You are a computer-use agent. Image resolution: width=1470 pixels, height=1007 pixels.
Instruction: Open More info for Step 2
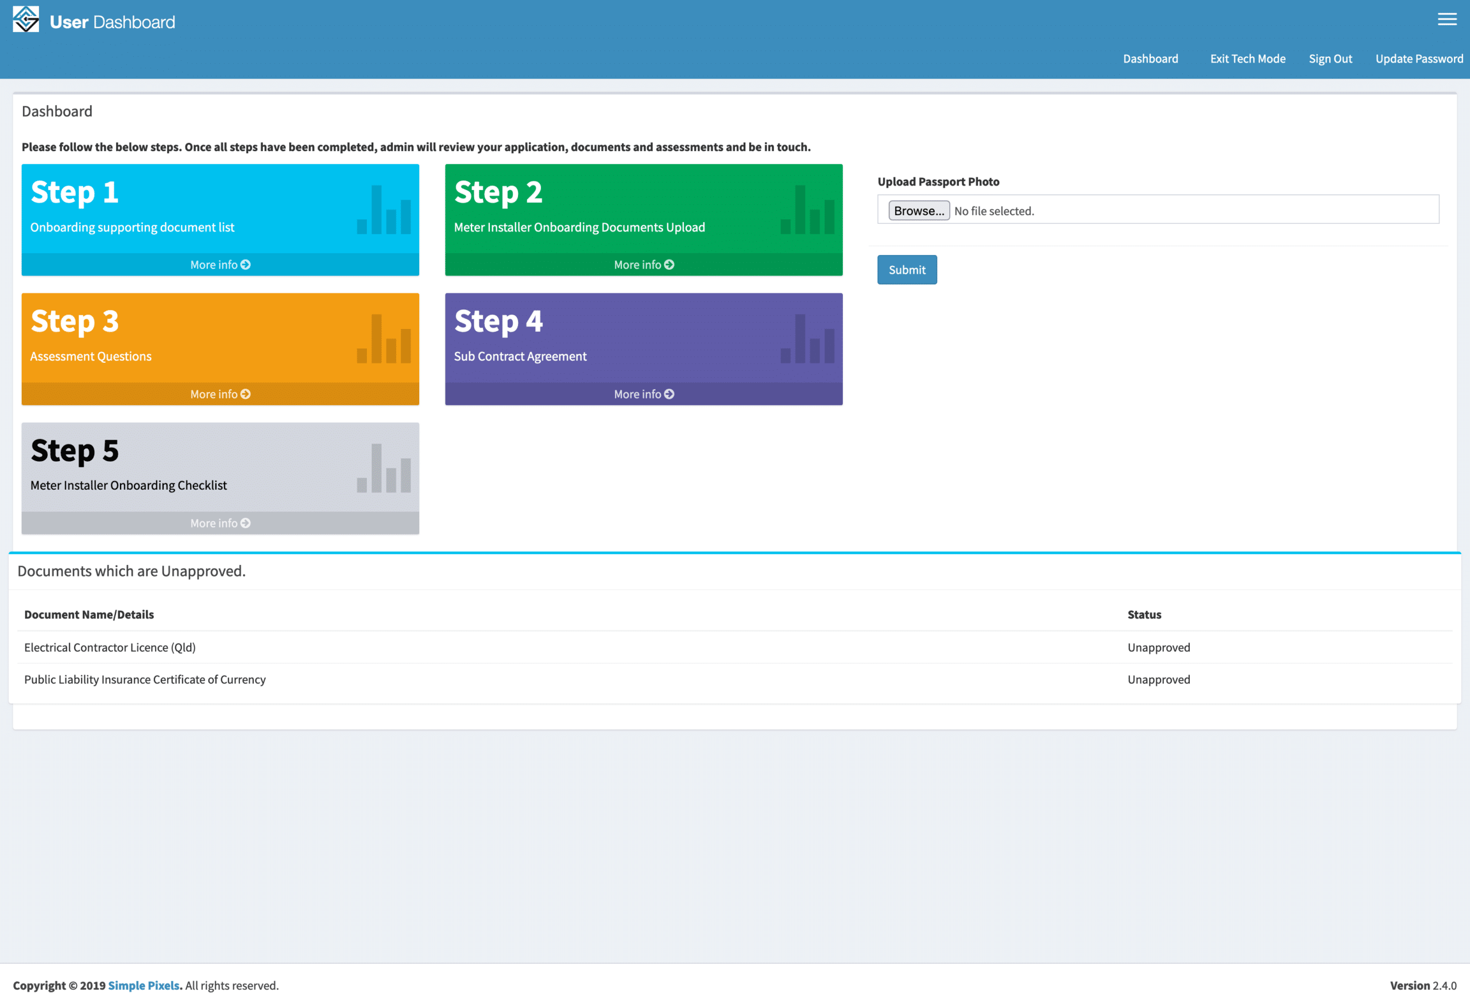click(x=643, y=265)
